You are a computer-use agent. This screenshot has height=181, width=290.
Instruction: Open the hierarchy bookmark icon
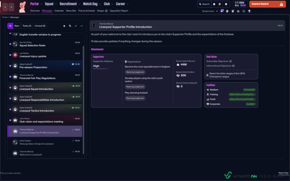(238, 11)
